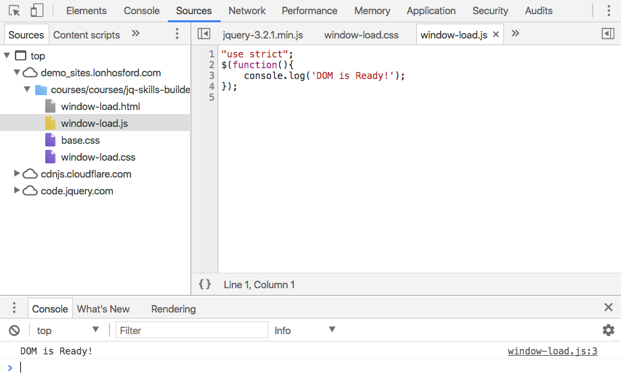Close the window-load.js editor tab
621x378 pixels.
(x=495, y=34)
